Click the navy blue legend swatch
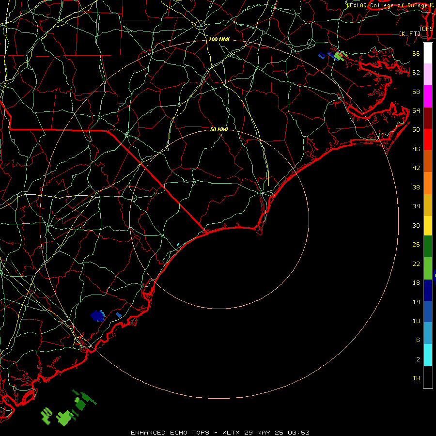436x436 pixels. pyautogui.click(x=428, y=290)
